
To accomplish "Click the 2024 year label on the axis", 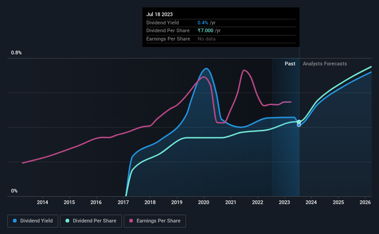I will coord(311,202).
